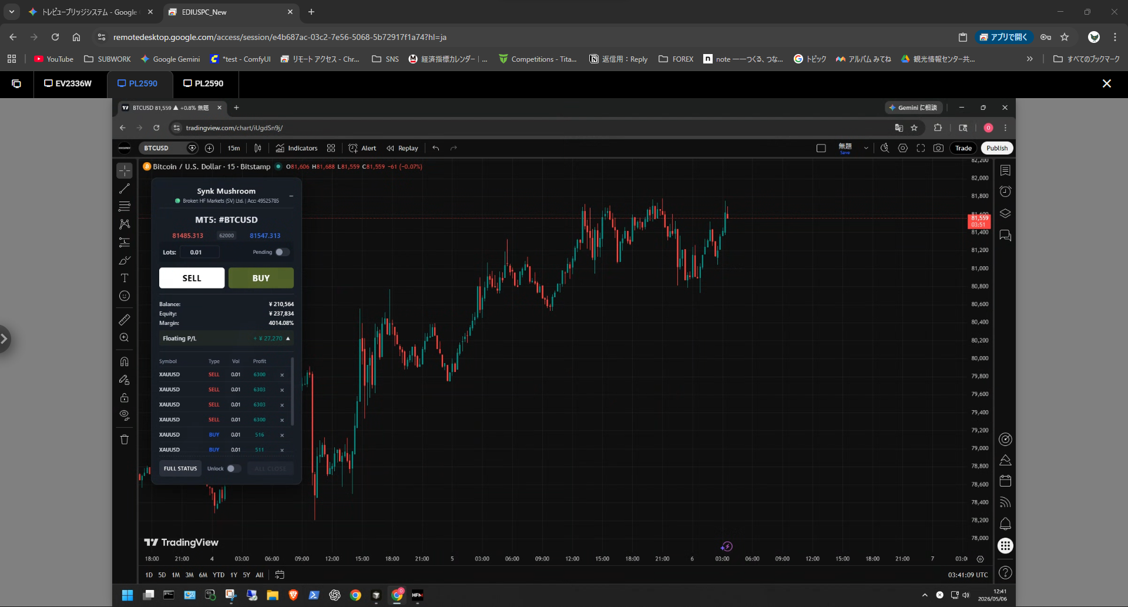Viewport: 1128px width, 607px height.
Task: Click the positions list scrollbar
Action: (x=292, y=391)
